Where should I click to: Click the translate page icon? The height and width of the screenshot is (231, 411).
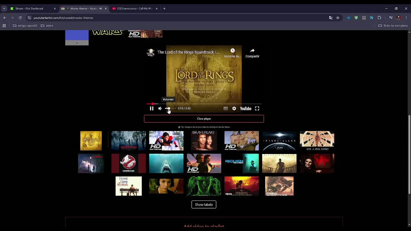tap(331, 18)
